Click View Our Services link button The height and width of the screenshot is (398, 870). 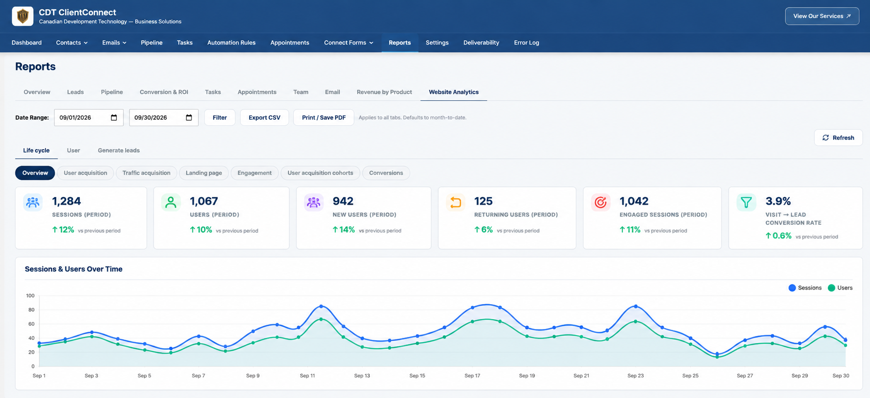click(x=822, y=16)
